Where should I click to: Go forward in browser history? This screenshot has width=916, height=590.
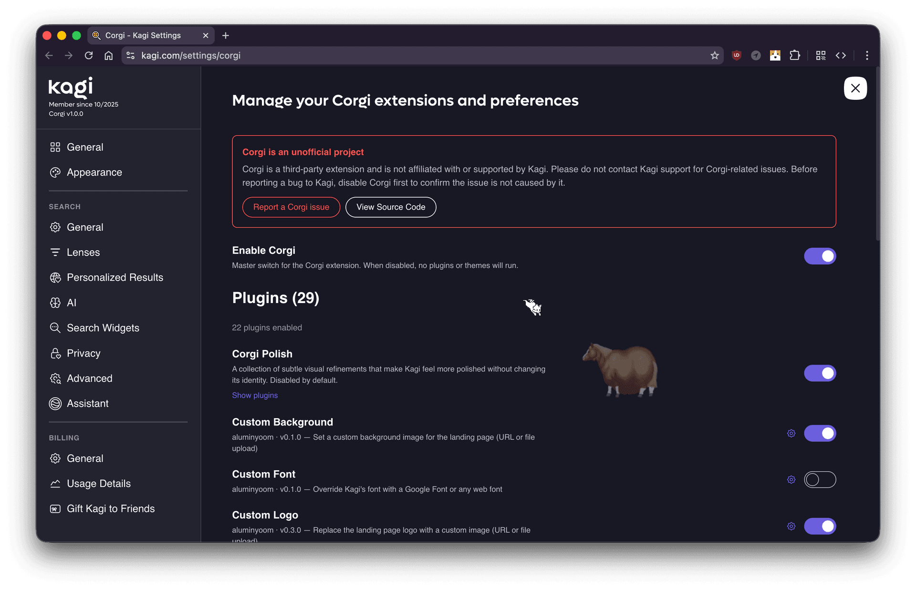(x=69, y=55)
